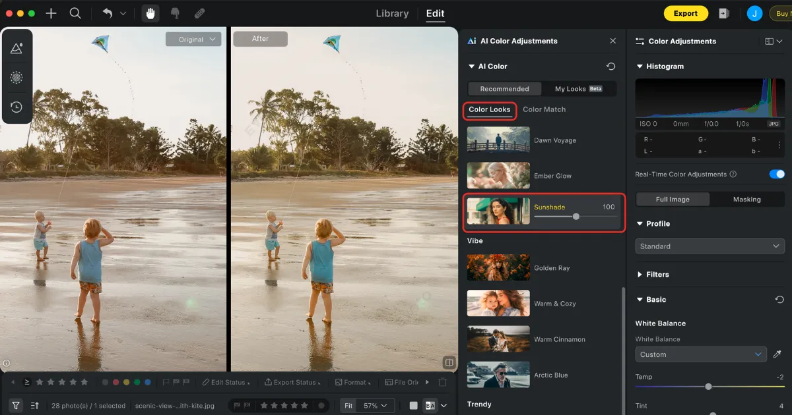The width and height of the screenshot is (792, 415).
Task: Open the undo history dropdown arrow
Action: 123,13
